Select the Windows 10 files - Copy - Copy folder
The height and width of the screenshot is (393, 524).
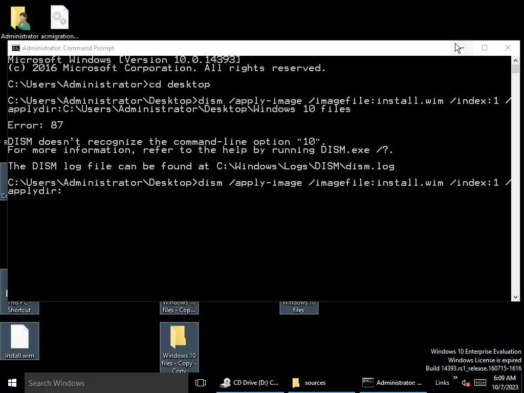(179, 347)
